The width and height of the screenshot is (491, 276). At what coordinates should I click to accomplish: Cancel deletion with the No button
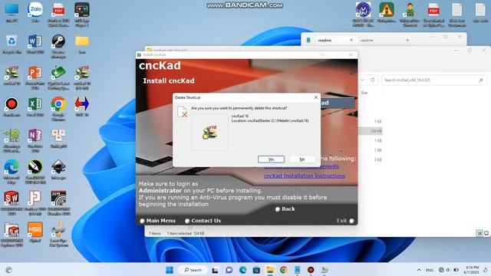tap(302, 159)
